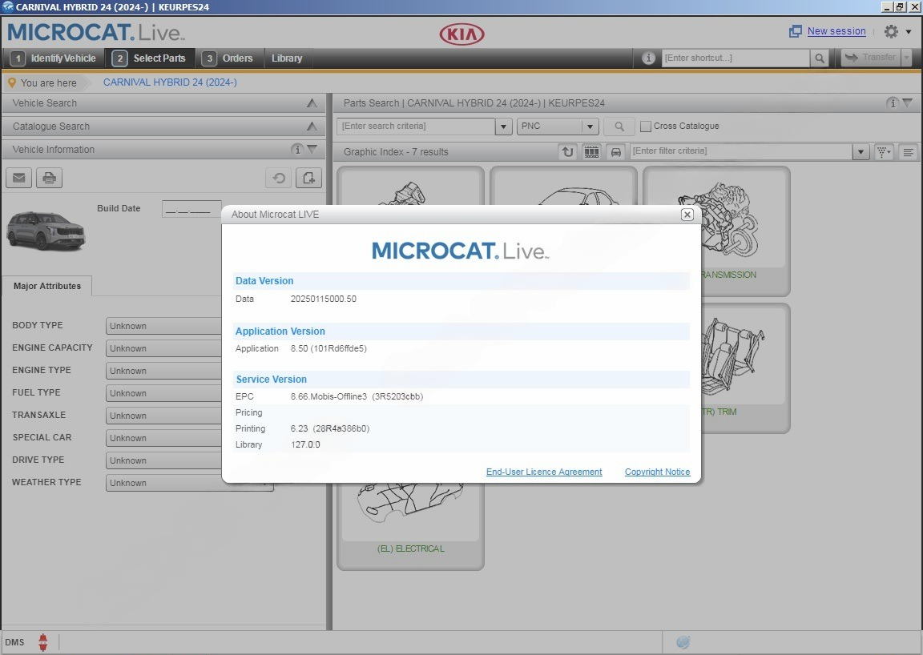The image size is (923, 655).
Task: Switch to the Select Parts tab
Action: (x=150, y=58)
